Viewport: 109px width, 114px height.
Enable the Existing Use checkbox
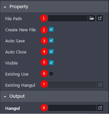tap(51, 74)
